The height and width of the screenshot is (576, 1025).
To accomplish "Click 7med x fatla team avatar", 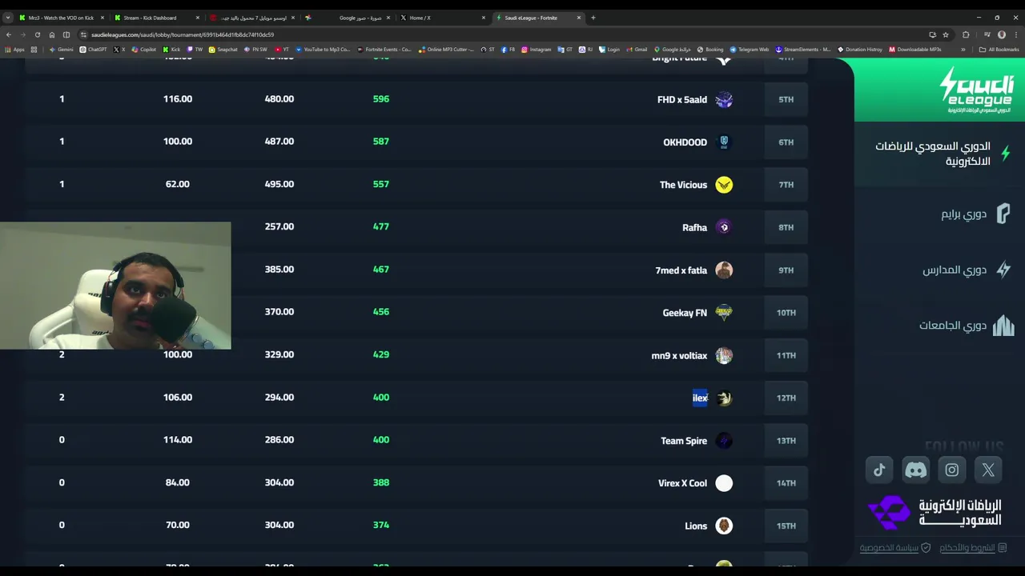I will click(x=724, y=270).
